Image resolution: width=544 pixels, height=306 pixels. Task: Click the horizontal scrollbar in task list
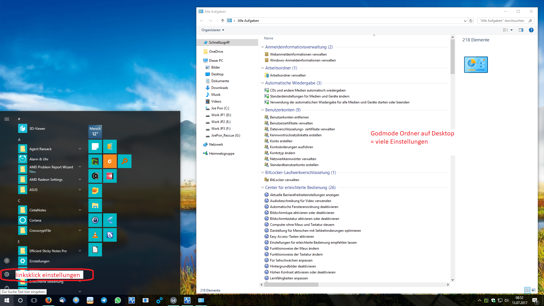[291, 284]
